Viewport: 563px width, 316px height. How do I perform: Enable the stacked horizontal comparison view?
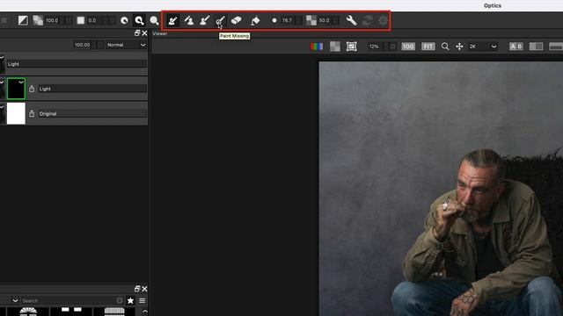[556, 47]
